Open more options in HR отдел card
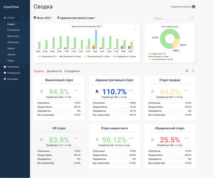214x178 pixels. tap(75, 138)
